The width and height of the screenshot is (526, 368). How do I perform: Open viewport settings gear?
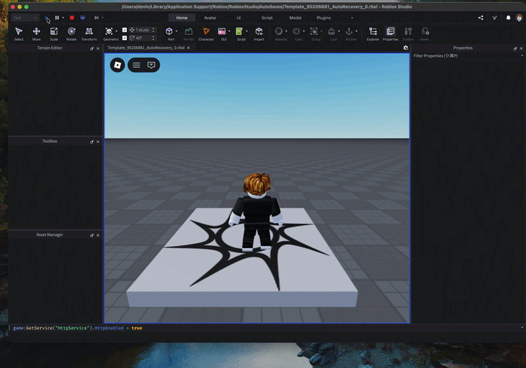click(406, 48)
